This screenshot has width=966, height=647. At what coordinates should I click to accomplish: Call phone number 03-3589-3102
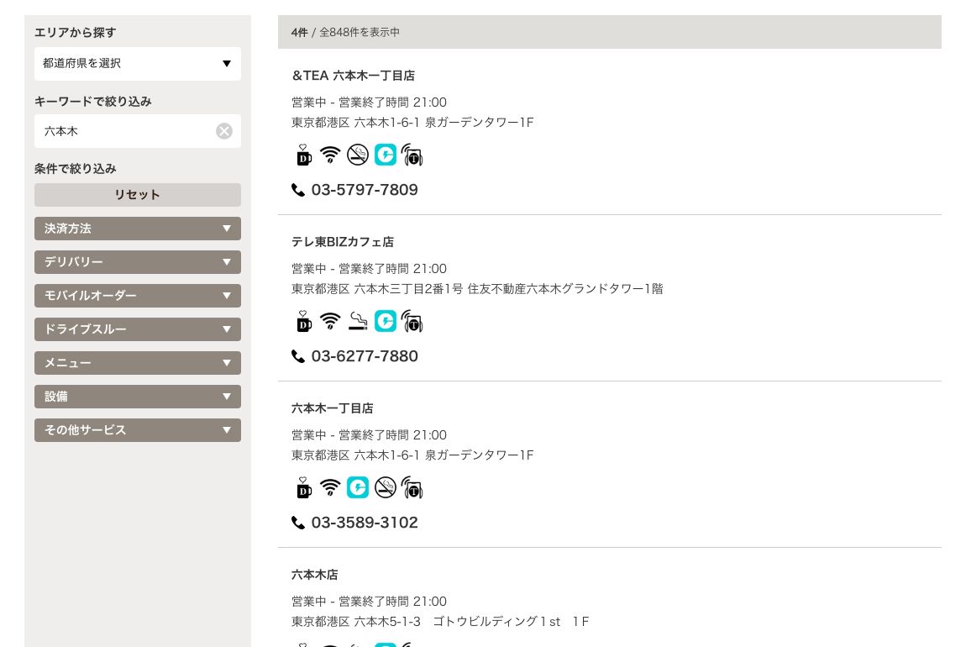coord(365,523)
